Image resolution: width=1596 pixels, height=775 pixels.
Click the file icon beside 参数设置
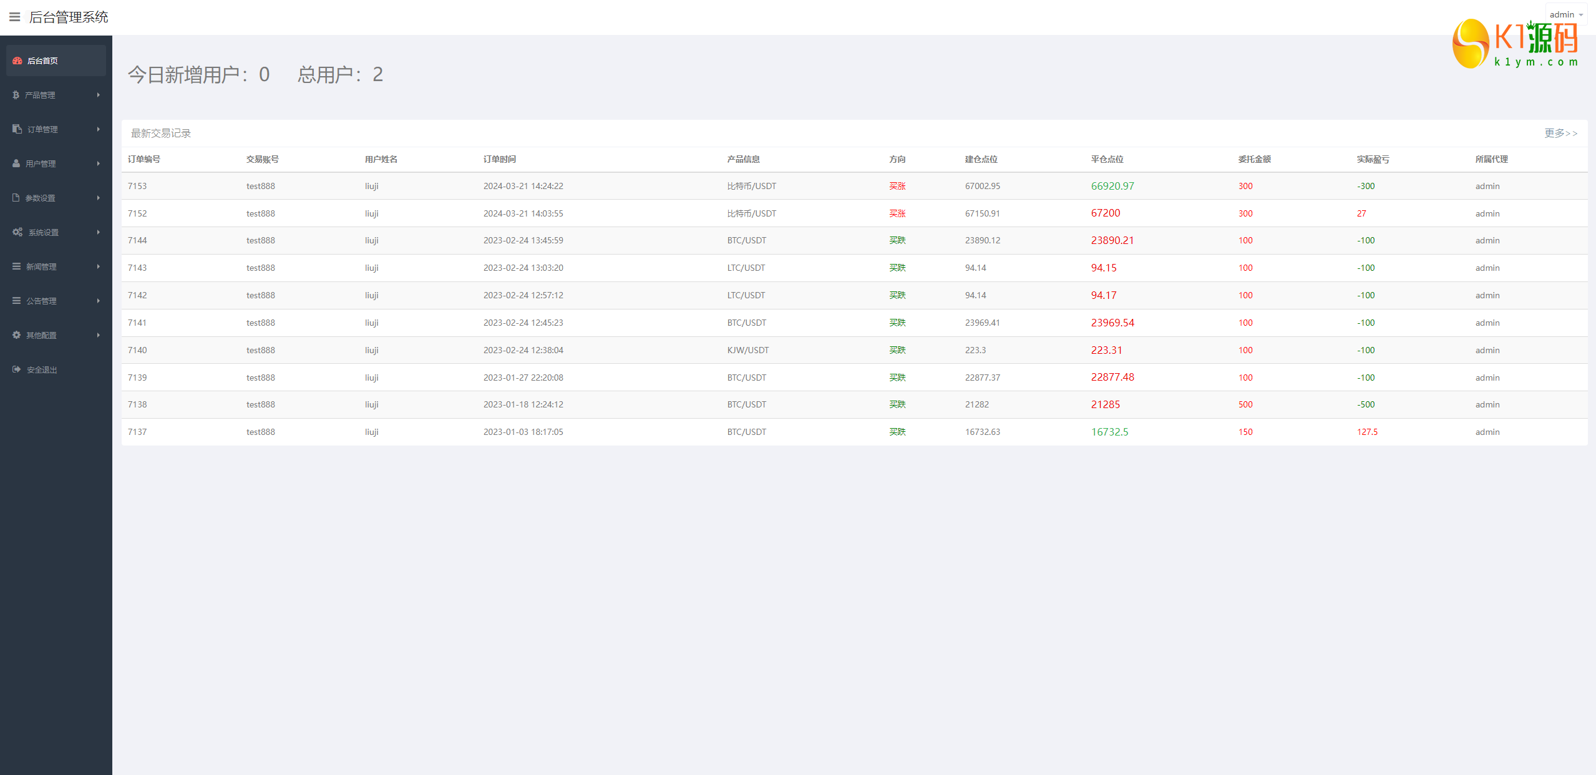pos(16,197)
